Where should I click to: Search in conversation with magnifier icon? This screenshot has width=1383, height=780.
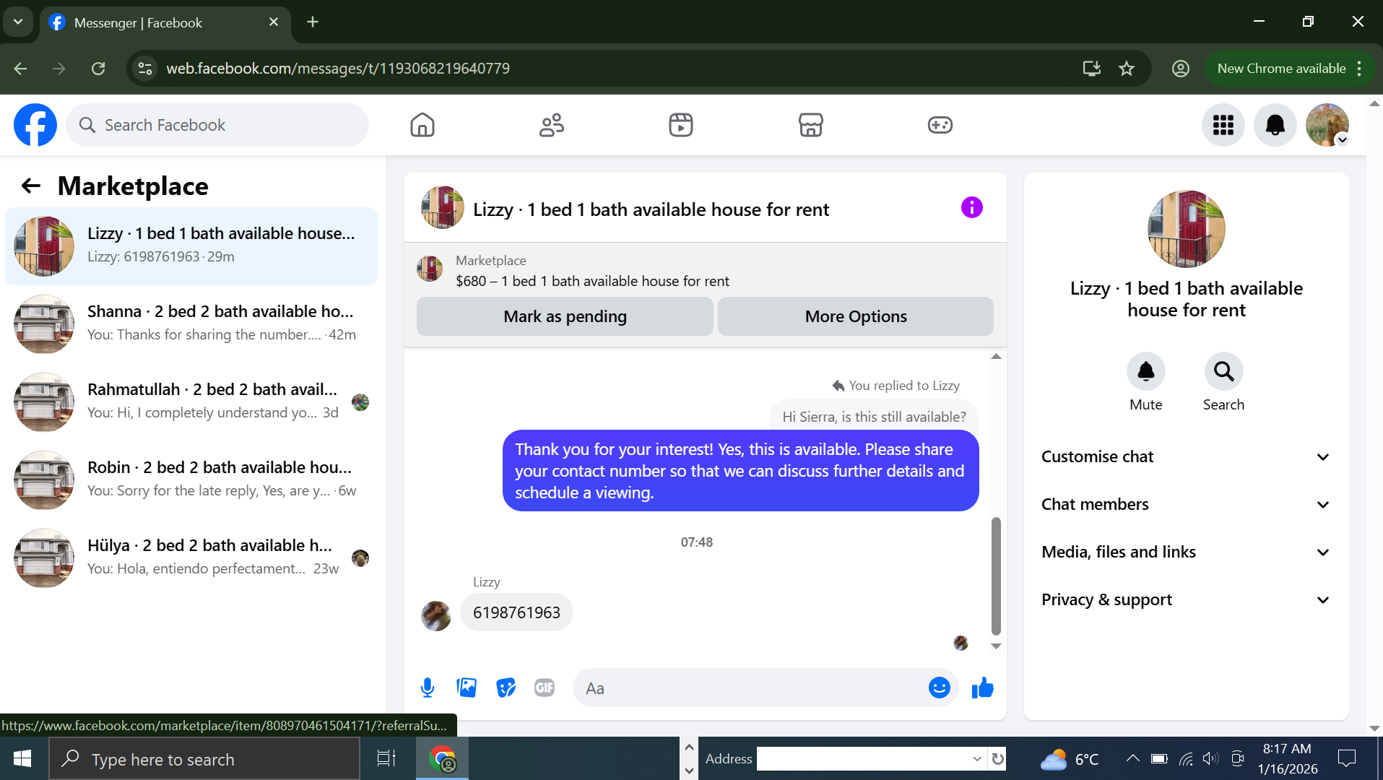(x=1224, y=371)
